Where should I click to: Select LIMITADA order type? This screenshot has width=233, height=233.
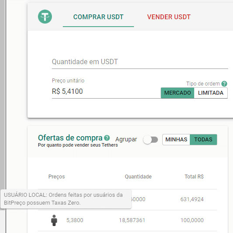[211, 93]
